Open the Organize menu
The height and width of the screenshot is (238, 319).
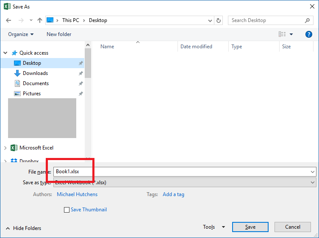[21, 34]
